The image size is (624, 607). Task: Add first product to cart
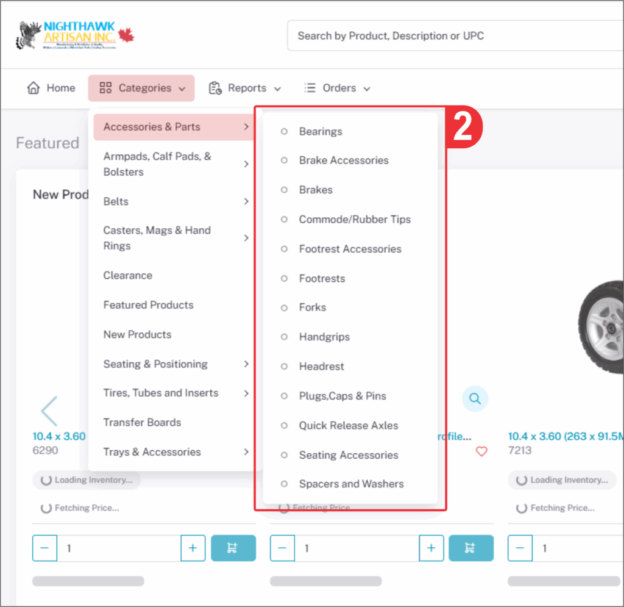point(233,548)
